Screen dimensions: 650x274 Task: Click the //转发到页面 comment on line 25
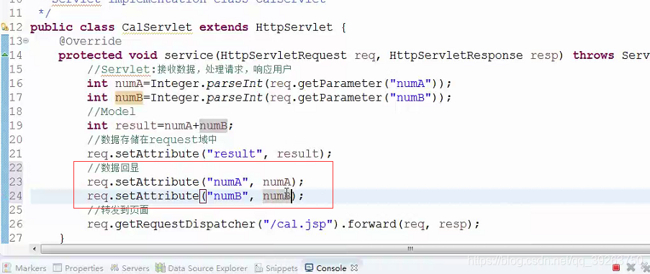(118, 210)
